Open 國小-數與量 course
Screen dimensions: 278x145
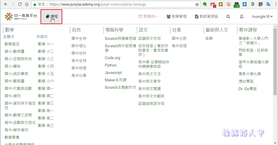pyautogui.click(x=15, y=51)
